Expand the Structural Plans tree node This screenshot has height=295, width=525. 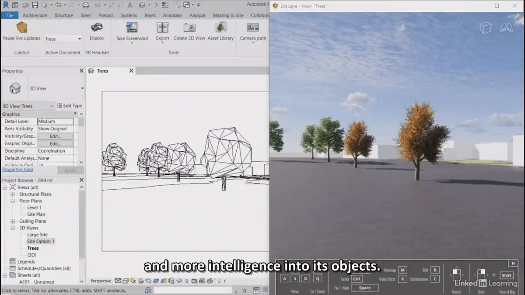click(x=13, y=194)
